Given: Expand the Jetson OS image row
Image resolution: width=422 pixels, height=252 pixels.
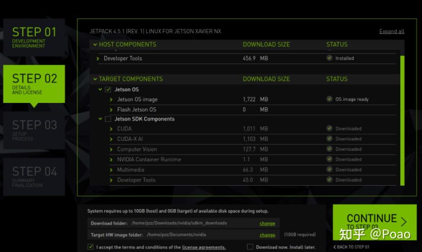Looking at the screenshot, I should click(x=111, y=99).
